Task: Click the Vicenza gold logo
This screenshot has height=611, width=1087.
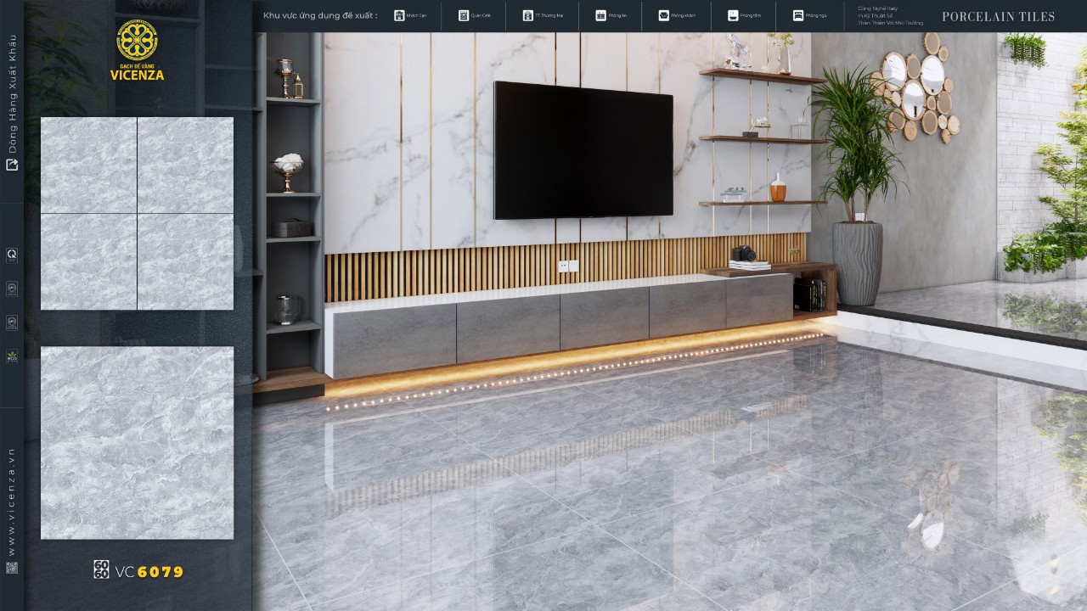Action: click(137, 49)
